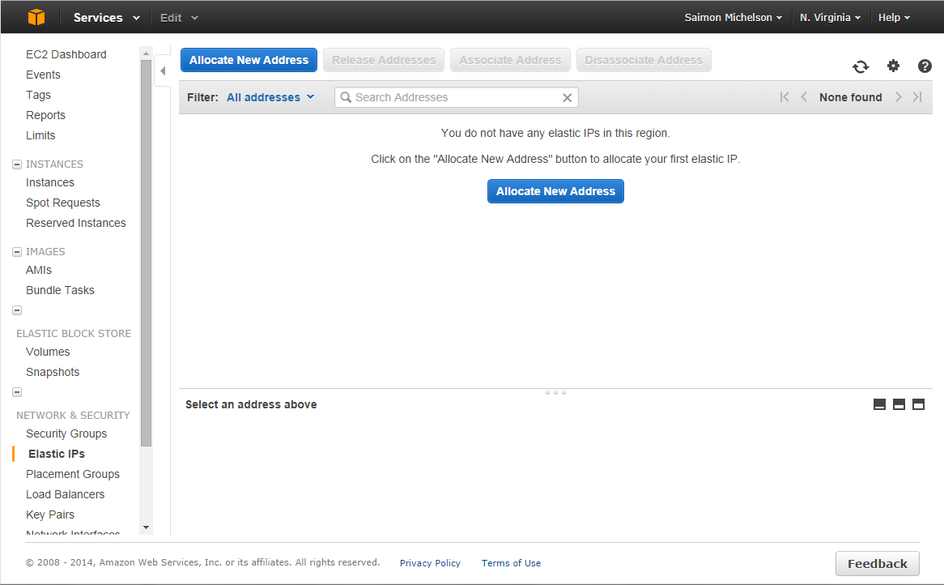Click the details pane splitter dots handle
This screenshot has height=585, width=944.
[x=555, y=392]
